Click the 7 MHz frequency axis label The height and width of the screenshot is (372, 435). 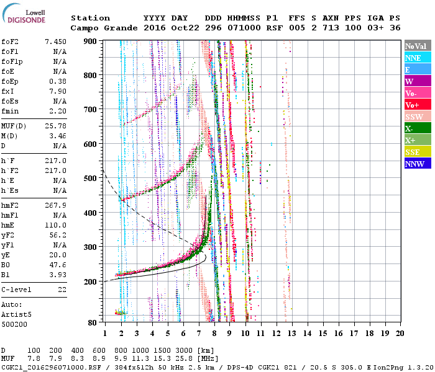point(199,334)
